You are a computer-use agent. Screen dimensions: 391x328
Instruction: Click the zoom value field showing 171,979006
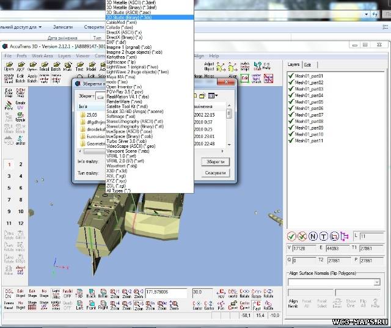[x=164, y=291]
